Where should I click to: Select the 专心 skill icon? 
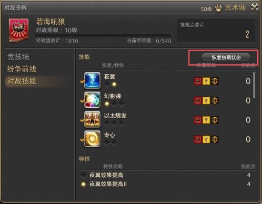coord(92,139)
